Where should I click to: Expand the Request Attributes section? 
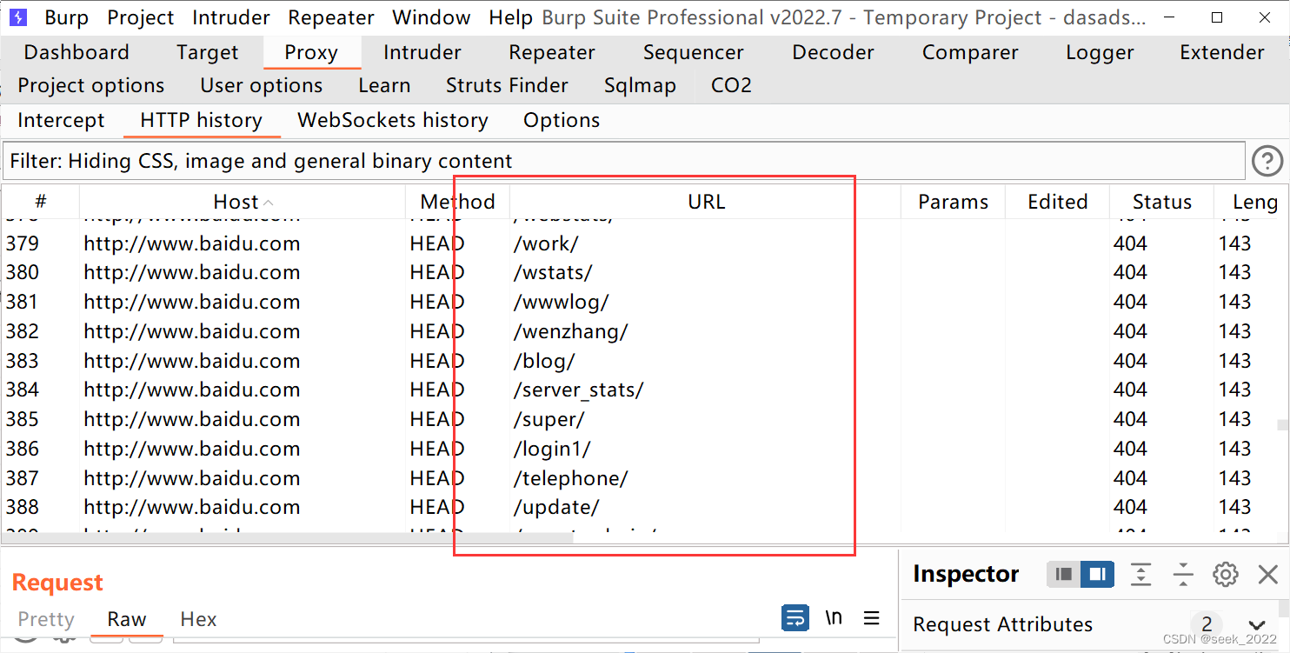[x=1256, y=624]
